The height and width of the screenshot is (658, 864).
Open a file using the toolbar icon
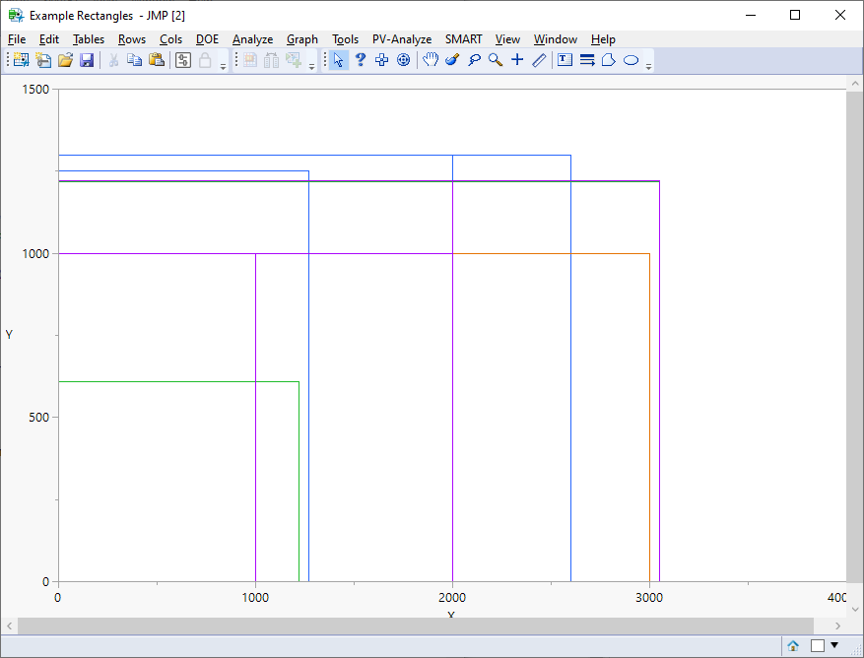(65, 60)
